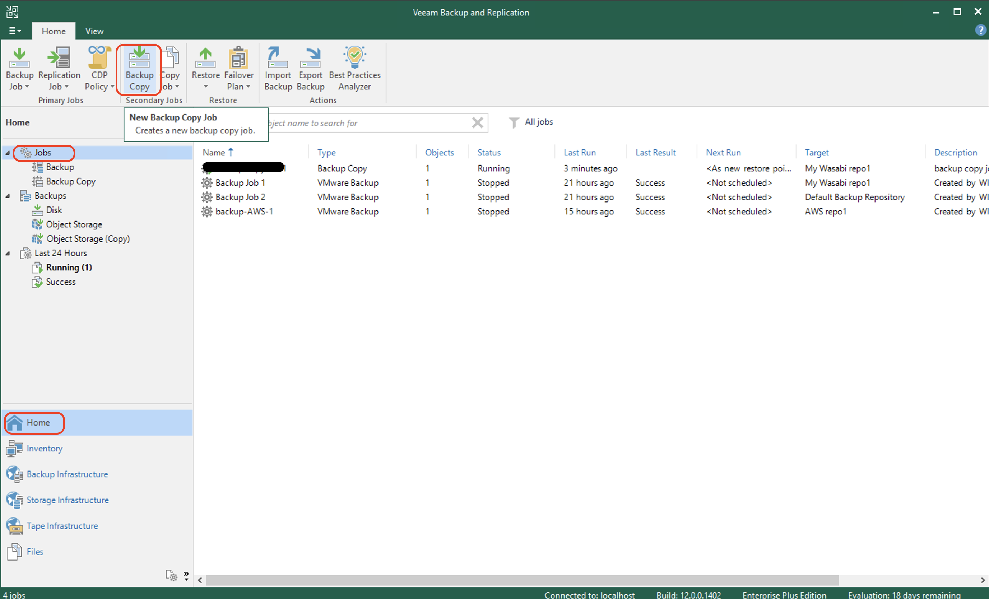Click the navigation pane configure icon at bottom
Viewport: 989px width, 599px height.
point(171,576)
